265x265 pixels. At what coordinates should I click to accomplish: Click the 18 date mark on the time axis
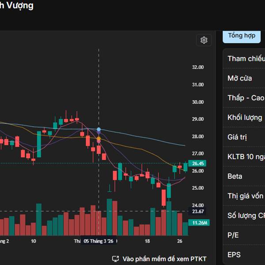coord(148,241)
